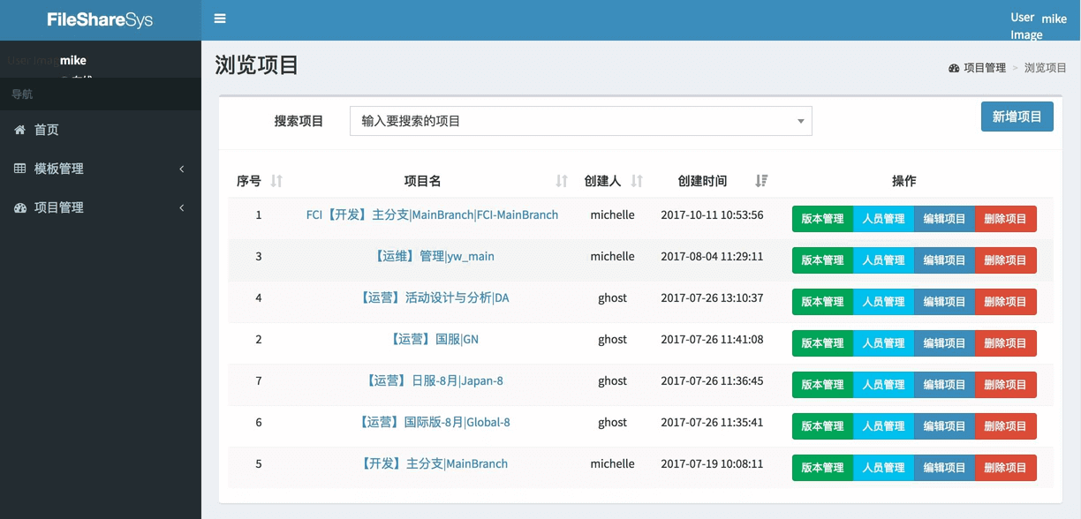
Task: Click 删除项目 for the 【运营】国服|GN row
Action: 1005,343
